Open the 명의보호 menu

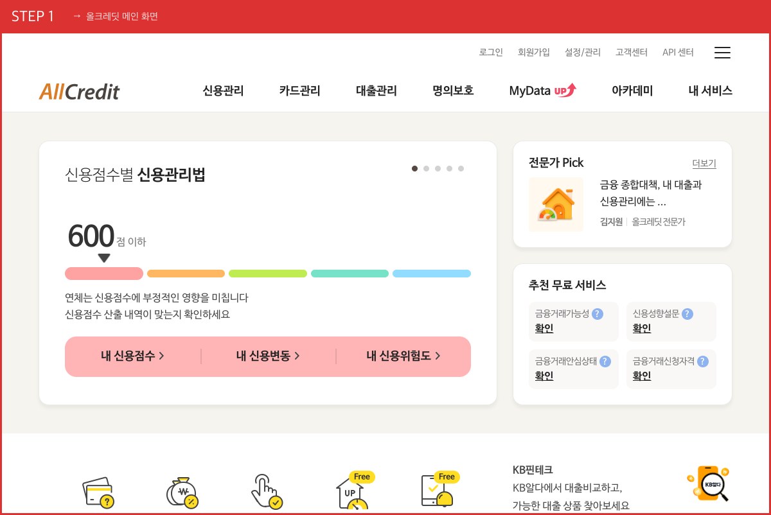pyautogui.click(x=453, y=91)
